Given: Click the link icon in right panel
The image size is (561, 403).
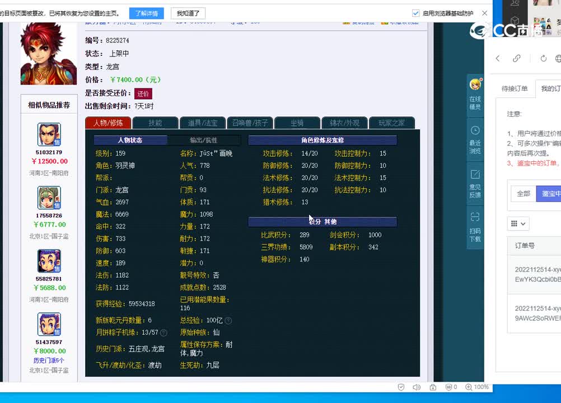Looking at the screenshot, I should 517,58.
